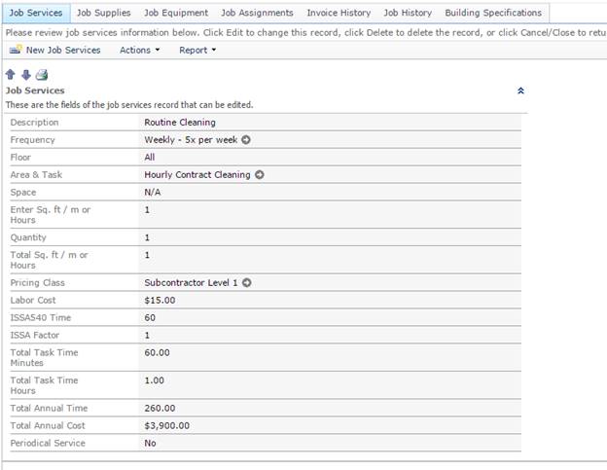Open the Job Assignments tab
The width and height of the screenshot is (607, 470).
tap(257, 13)
